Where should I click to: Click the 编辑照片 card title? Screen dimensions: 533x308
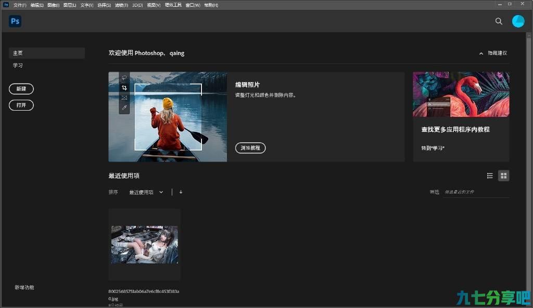247,85
